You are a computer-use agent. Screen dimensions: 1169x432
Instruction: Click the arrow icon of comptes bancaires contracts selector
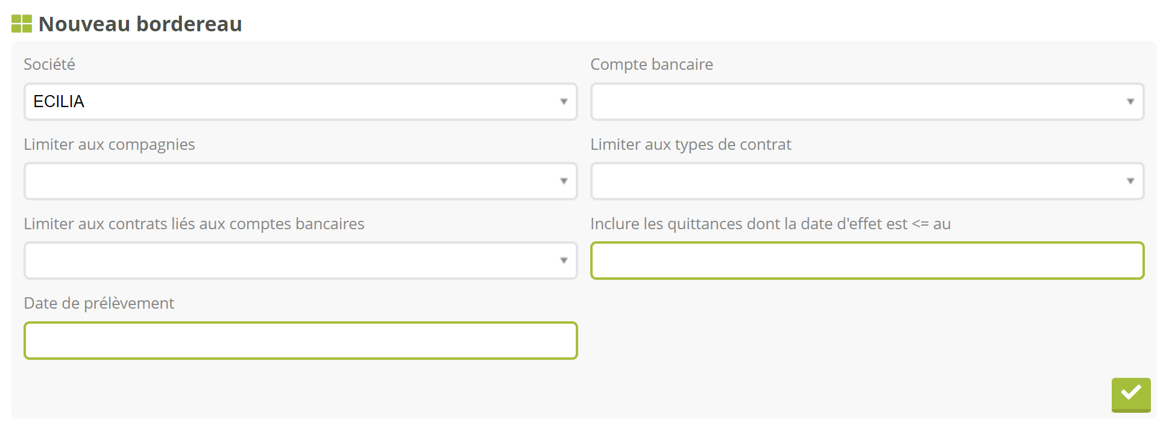click(564, 261)
